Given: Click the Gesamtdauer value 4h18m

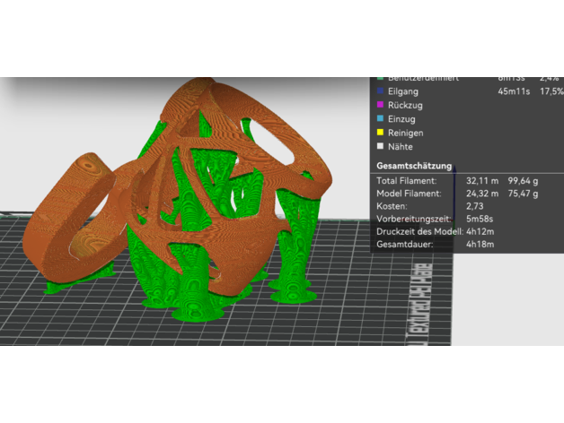Looking at the screenshot, I should tap(480, 244).
